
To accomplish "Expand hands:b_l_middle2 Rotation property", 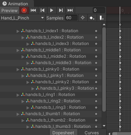I will [x=23, y=57].
